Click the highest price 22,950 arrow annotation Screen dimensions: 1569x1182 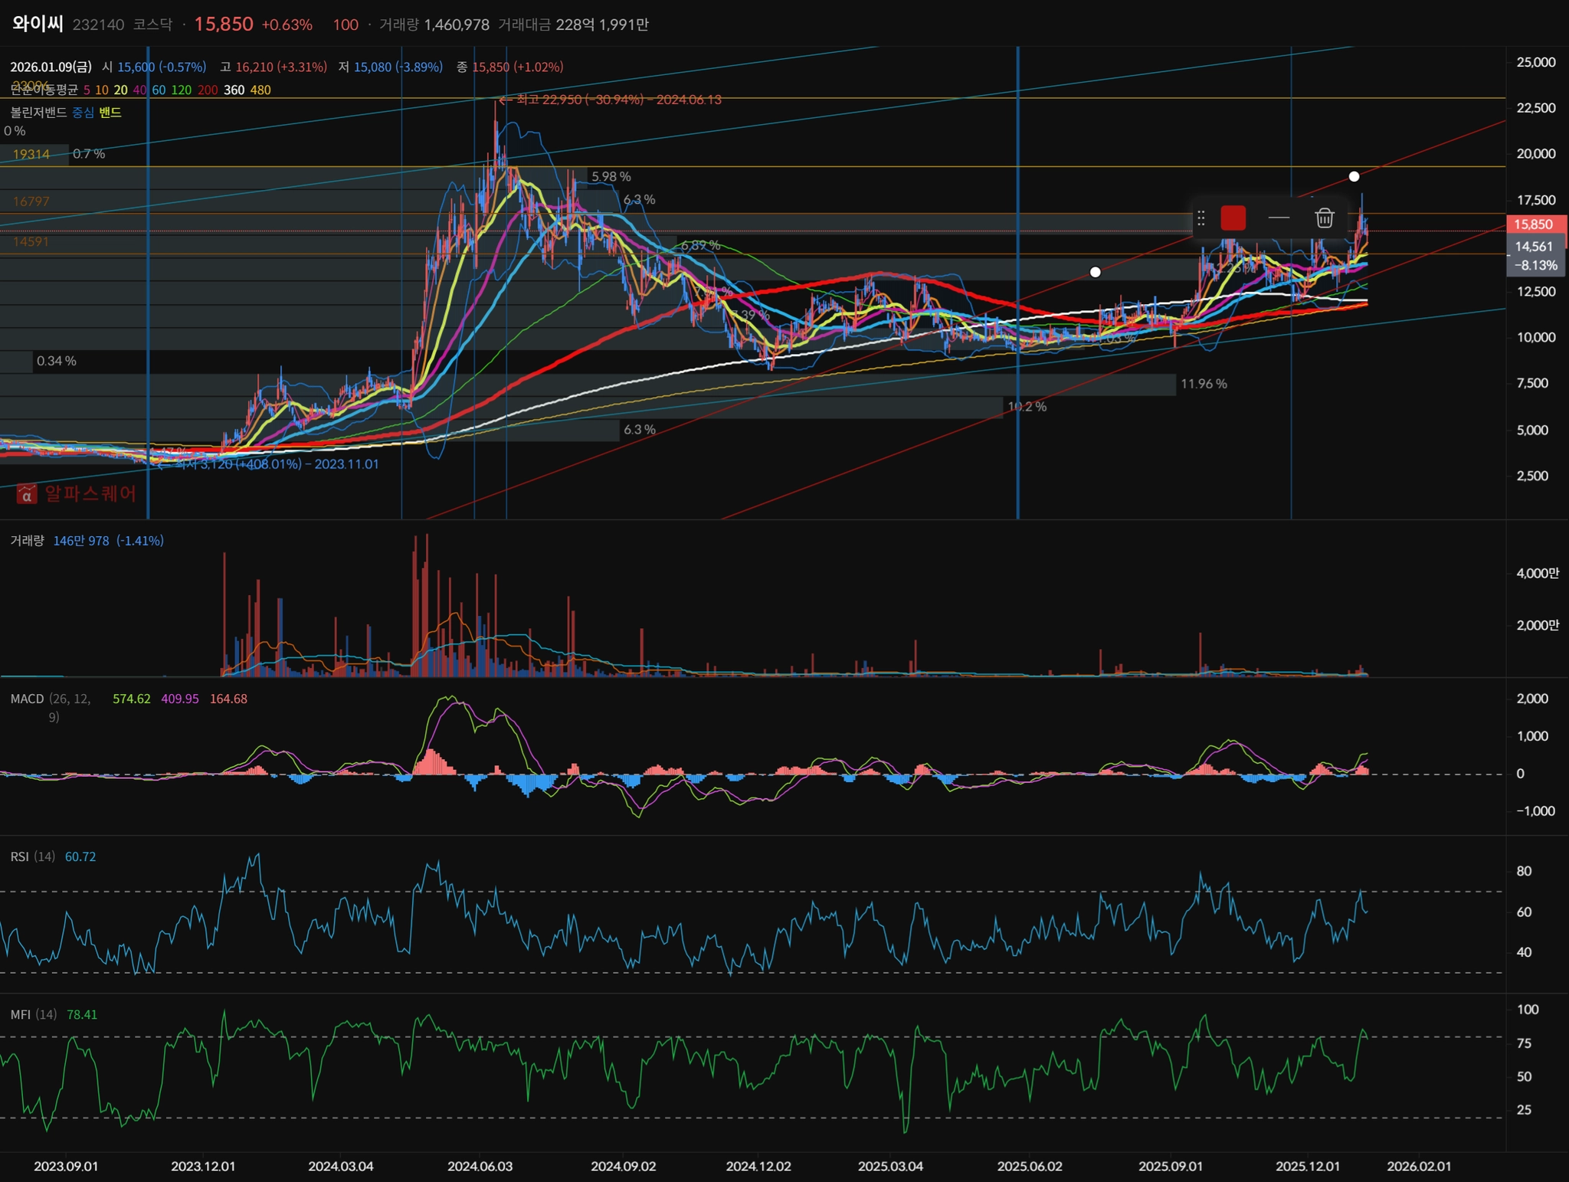610,100
